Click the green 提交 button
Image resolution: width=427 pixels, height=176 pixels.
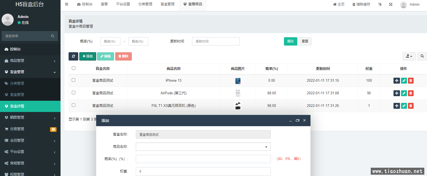(x=290, y=41)
